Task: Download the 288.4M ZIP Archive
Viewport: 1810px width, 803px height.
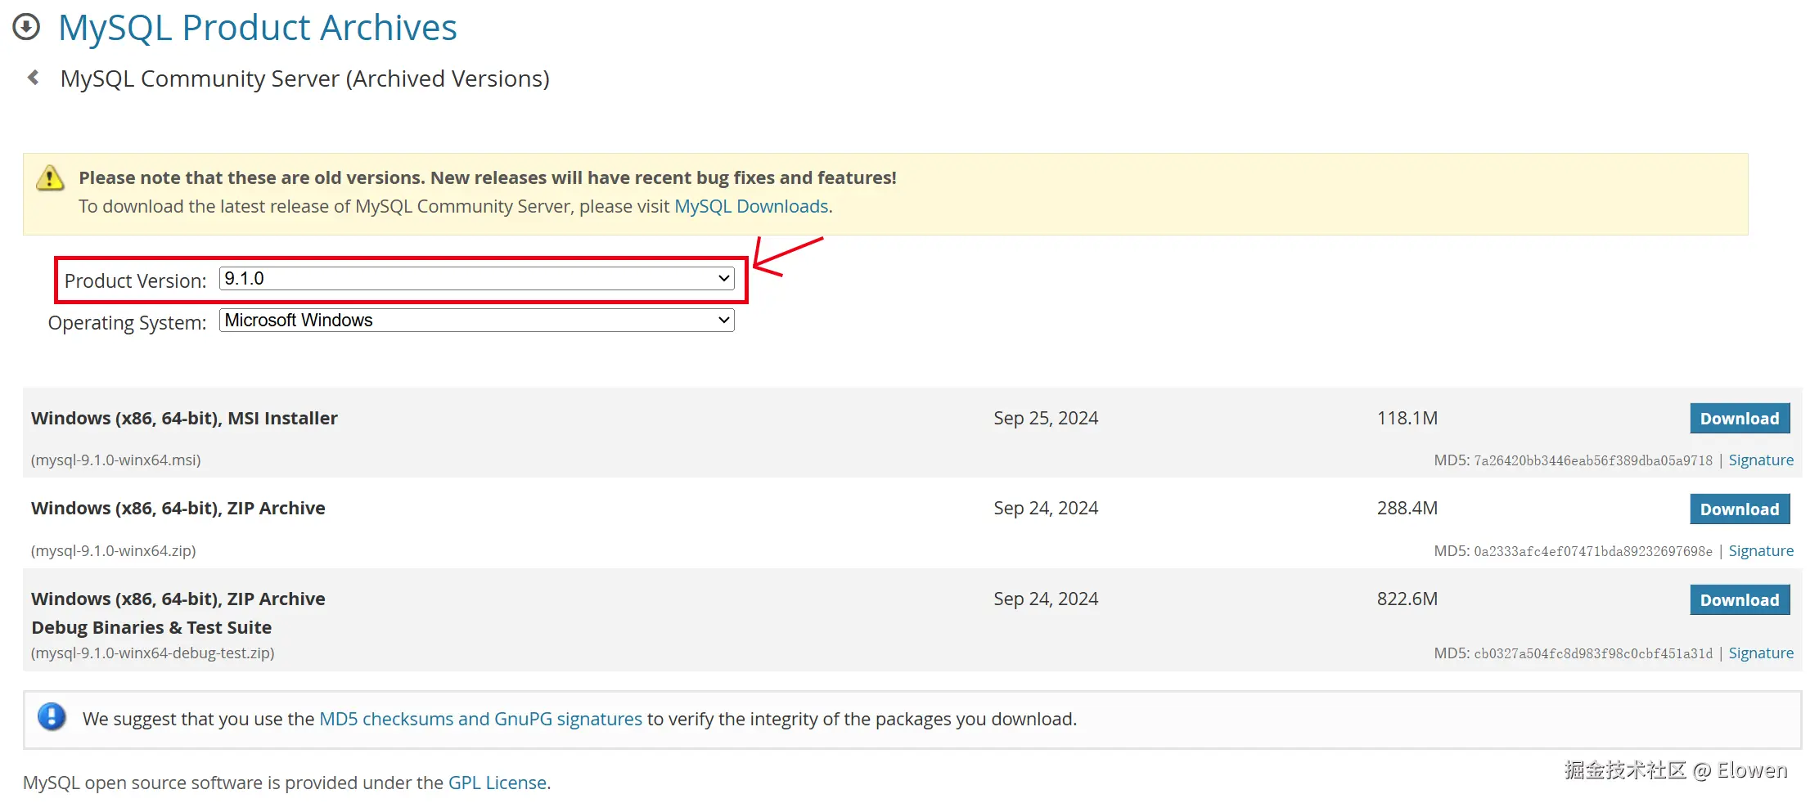Action: point(1739,509)
